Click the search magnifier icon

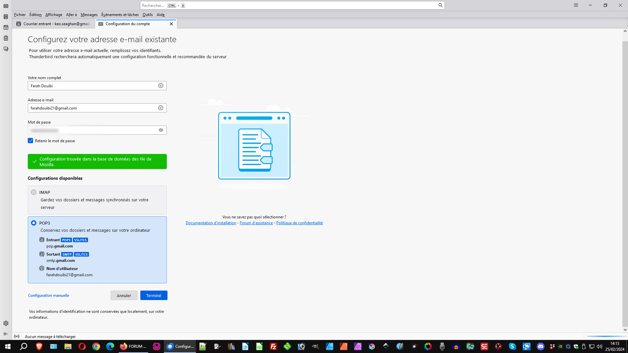[x=440, y=5]
